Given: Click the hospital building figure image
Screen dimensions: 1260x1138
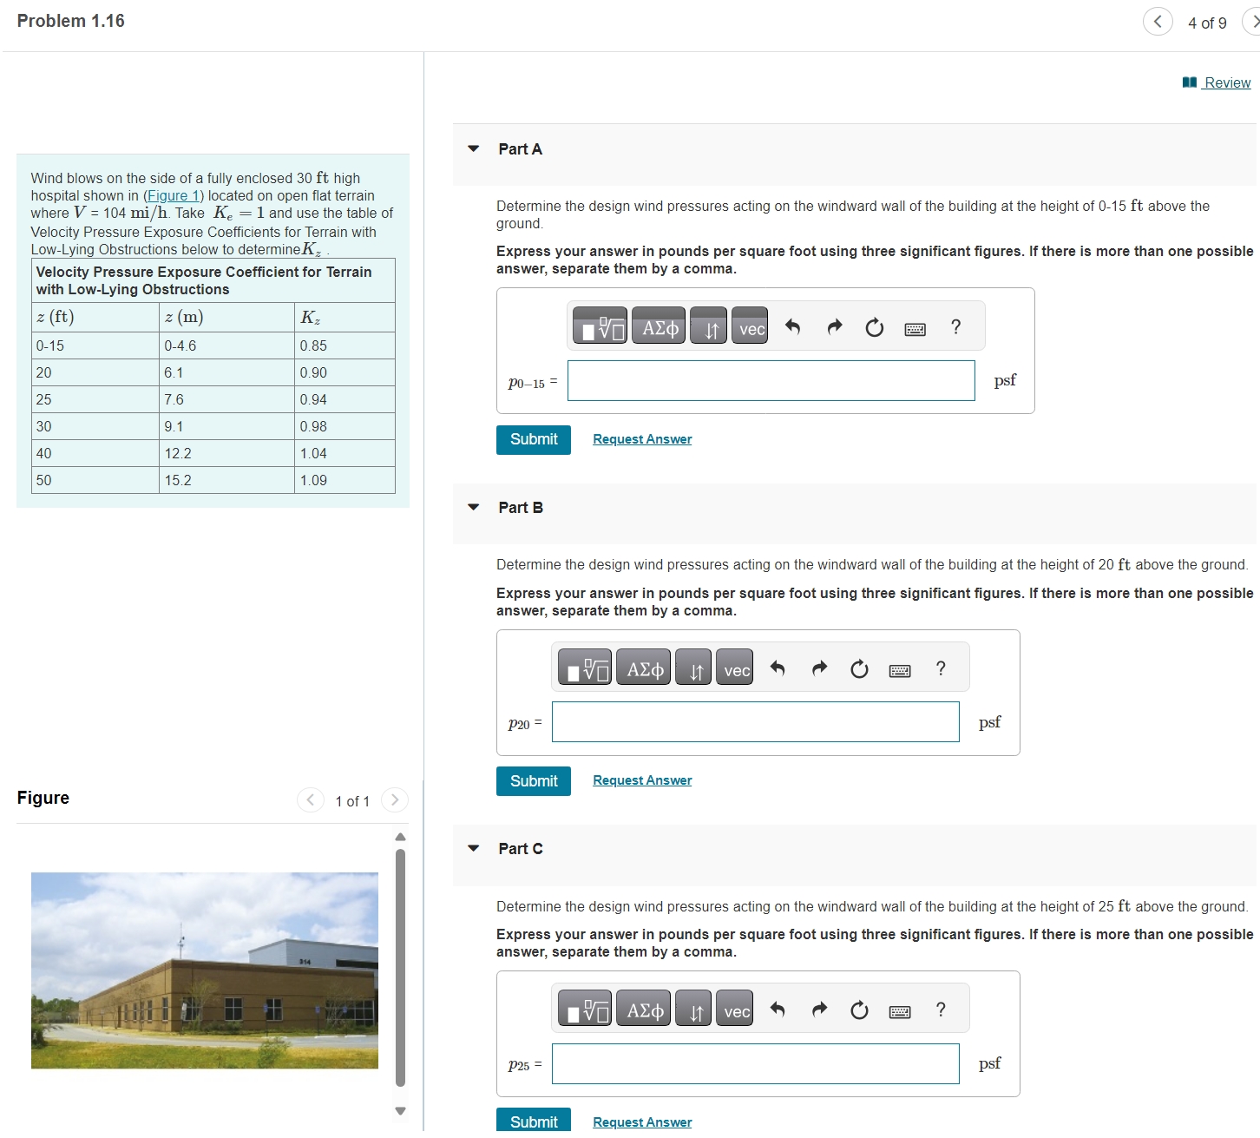Looking at the screenshot, I should coord(205,970).
